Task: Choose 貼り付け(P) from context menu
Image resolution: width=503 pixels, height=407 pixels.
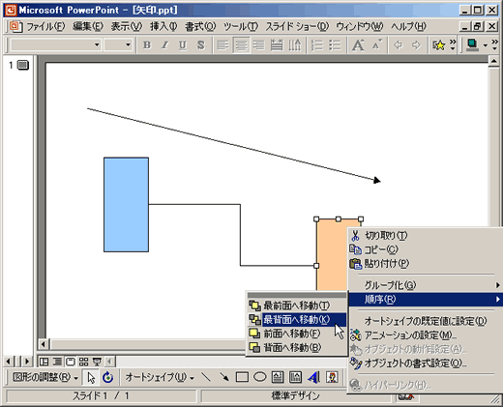Action: pyautogui.click(x=426, y=264)
